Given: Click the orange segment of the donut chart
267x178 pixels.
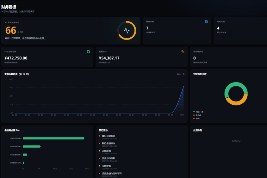Looking at the screenshot, I should coord(237,102).
